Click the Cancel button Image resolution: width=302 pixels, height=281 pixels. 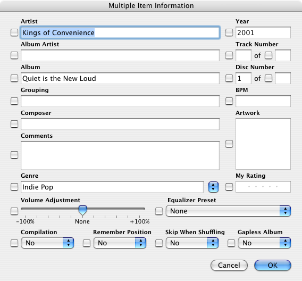point(229,266)
